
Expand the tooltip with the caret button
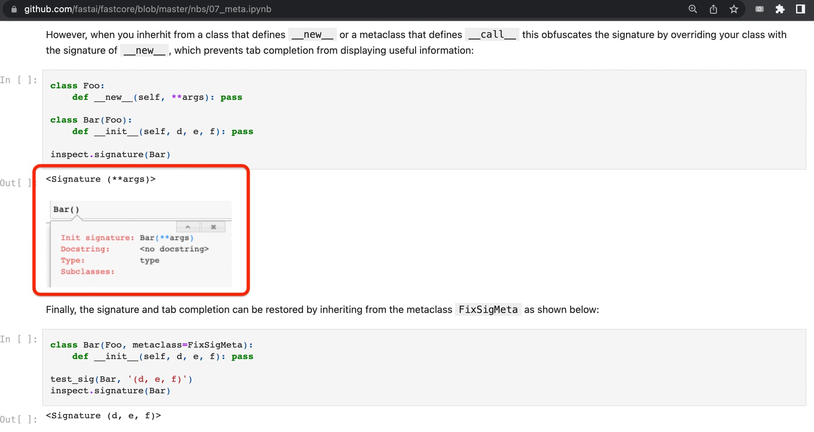coord(188,227)
